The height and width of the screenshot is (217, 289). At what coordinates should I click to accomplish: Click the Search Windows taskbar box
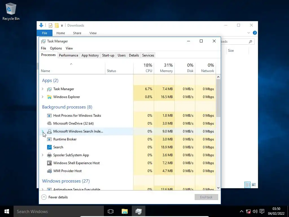(x=59, y=211)
